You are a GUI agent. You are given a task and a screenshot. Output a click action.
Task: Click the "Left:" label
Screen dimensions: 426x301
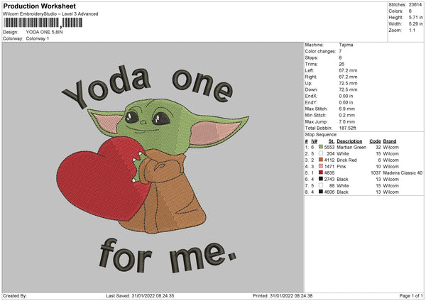309,70
